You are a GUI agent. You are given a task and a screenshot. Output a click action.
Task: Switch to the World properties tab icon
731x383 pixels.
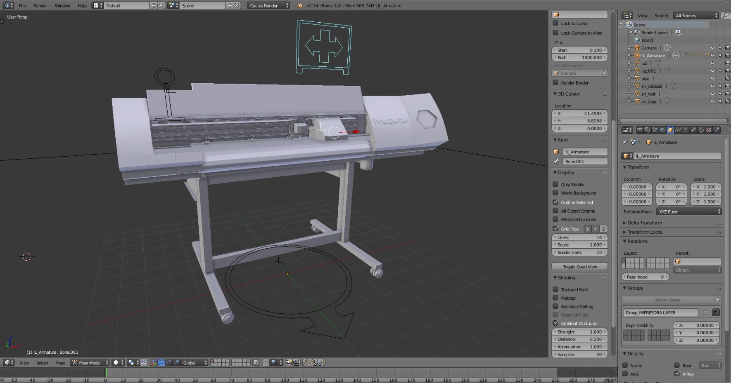(662, 130)
